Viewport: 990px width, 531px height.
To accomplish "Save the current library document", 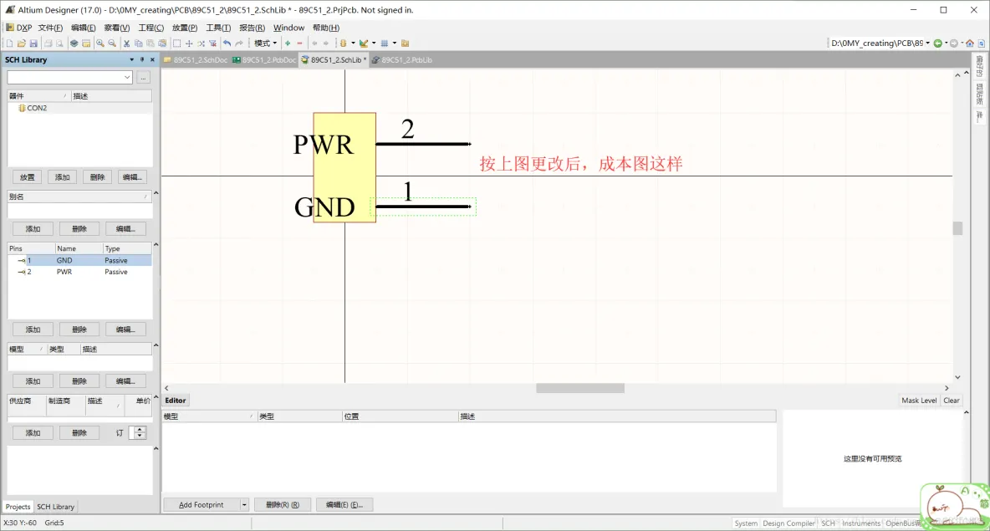I will [33, 43].
